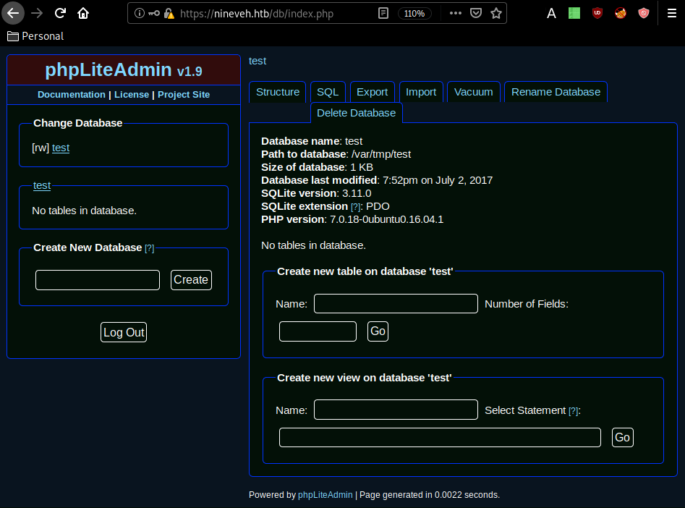Open the Firefox hamburger menu
Screen dimensions: 685x508
(x=671, y=13)
